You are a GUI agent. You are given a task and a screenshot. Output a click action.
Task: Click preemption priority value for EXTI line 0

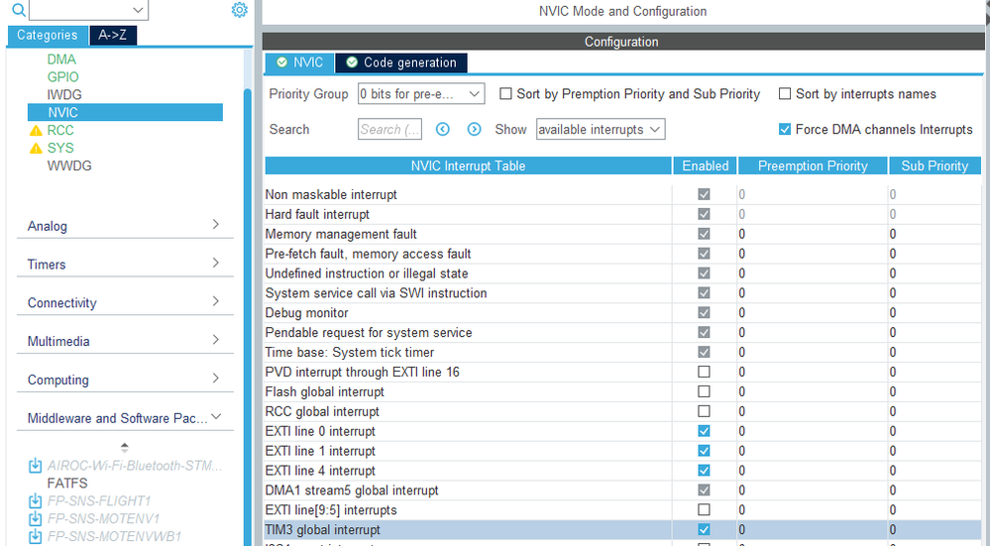click(x=812, y=431)
